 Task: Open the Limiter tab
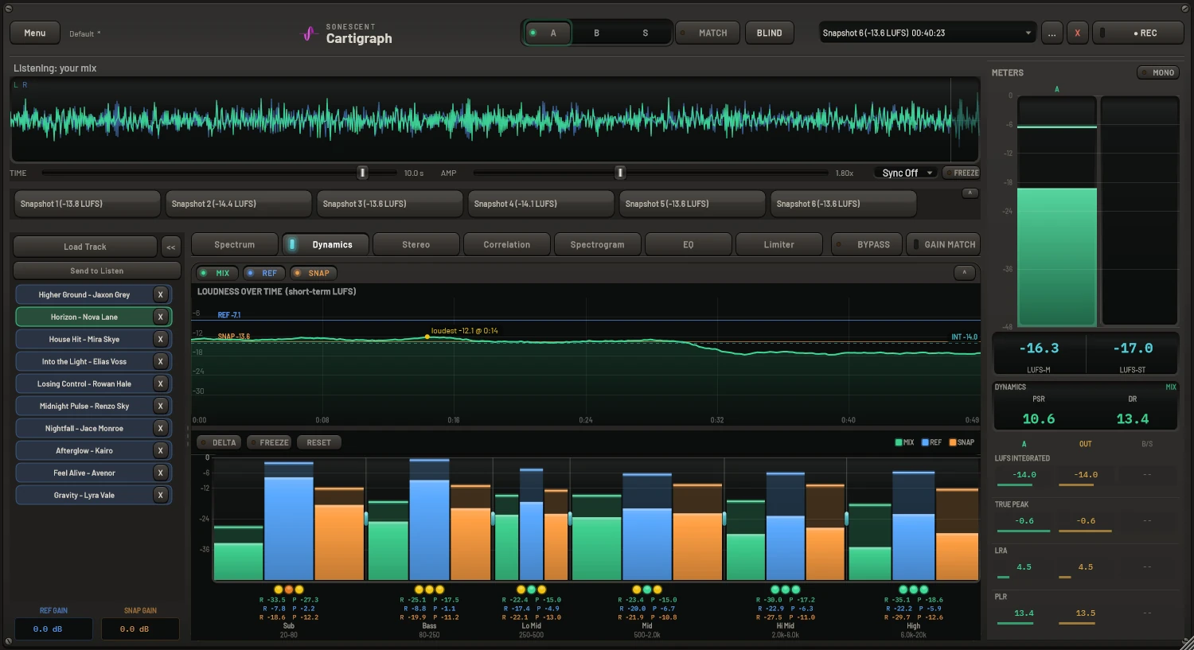point(778,244)
